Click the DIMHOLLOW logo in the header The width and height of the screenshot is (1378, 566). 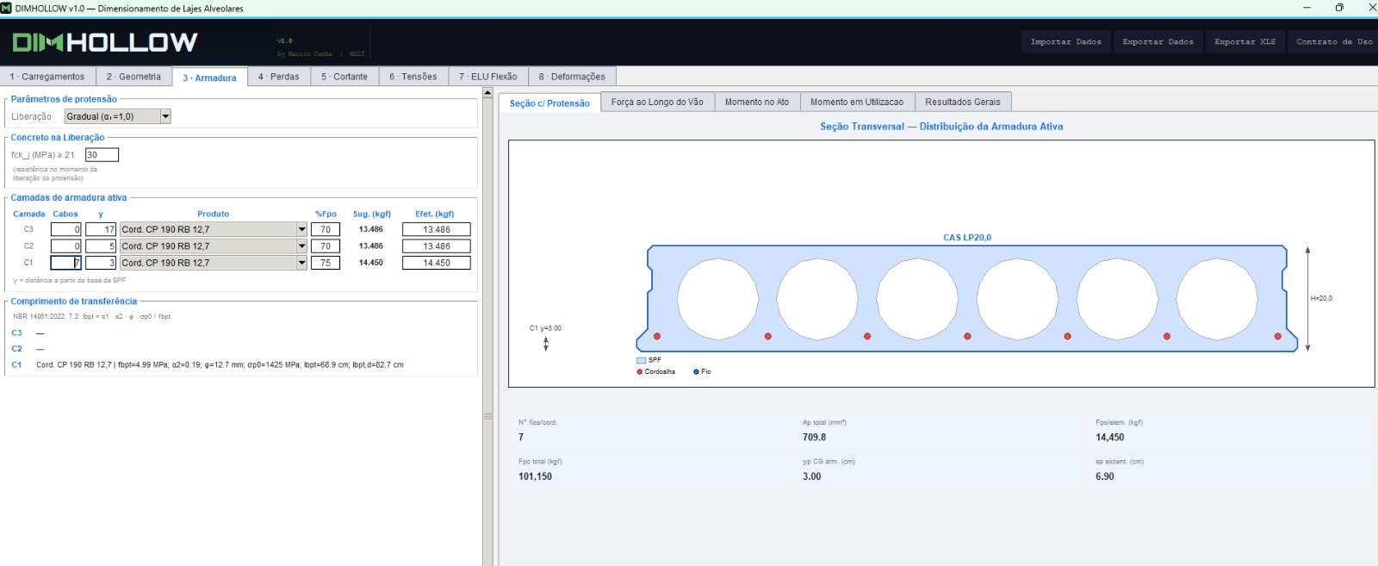click(105, 41)
